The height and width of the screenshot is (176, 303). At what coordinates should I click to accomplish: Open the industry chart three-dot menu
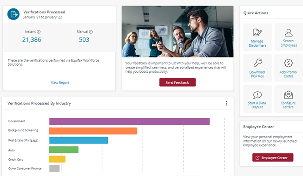(226, 103)
